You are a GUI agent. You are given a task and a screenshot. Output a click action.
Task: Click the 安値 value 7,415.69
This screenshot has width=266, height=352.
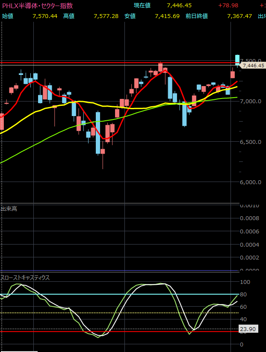click(x=167, y=16)
